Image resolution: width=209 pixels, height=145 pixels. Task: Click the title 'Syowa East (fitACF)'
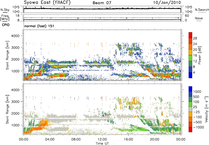pos(47,2)
